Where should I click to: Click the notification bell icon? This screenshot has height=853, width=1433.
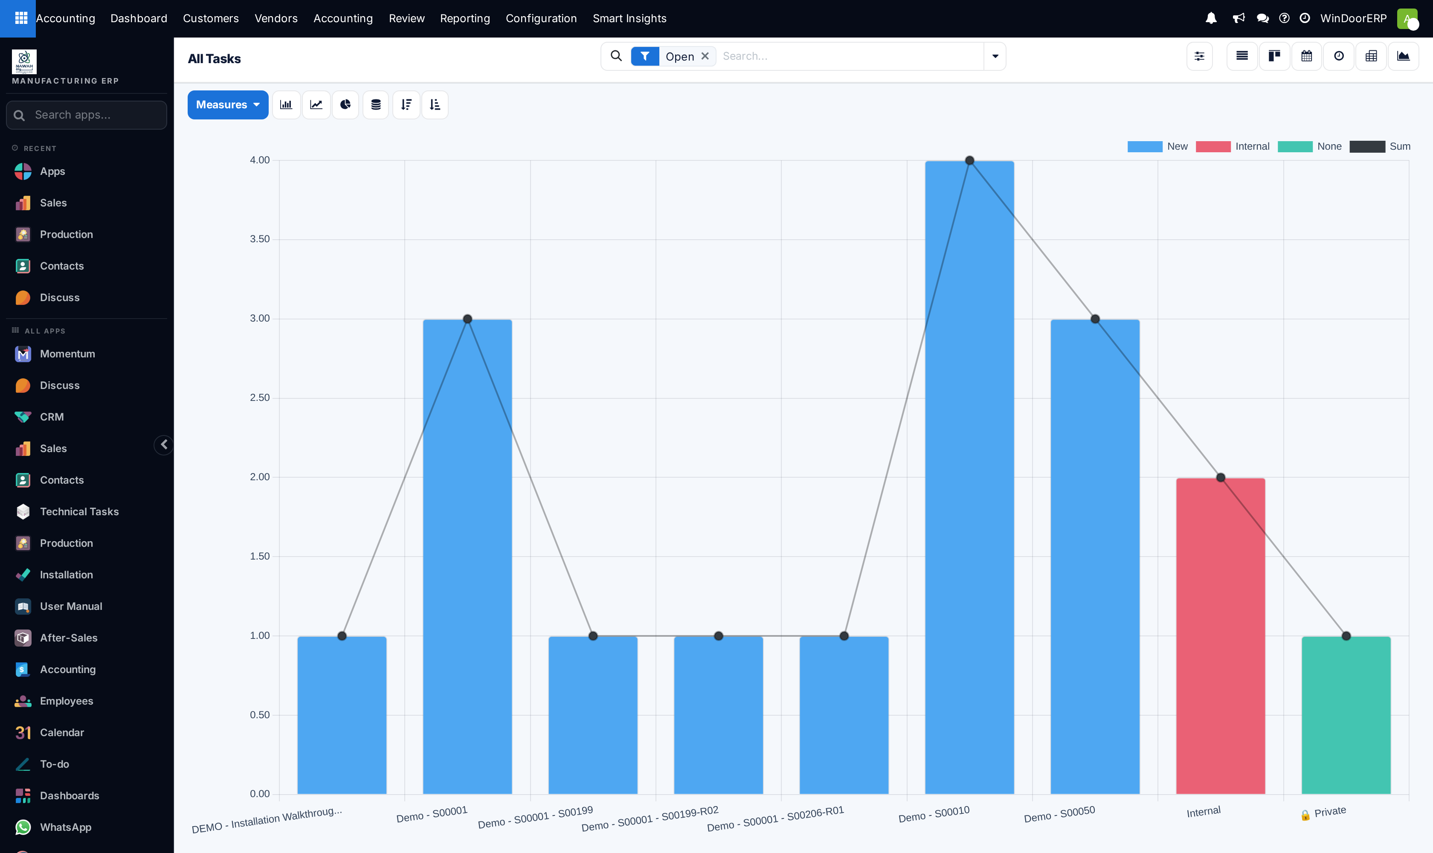click(1211, 18)
